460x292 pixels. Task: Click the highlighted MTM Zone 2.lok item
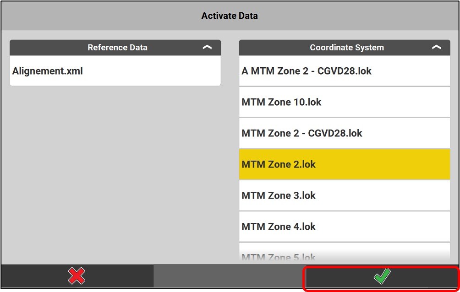(x=279, y=164)
